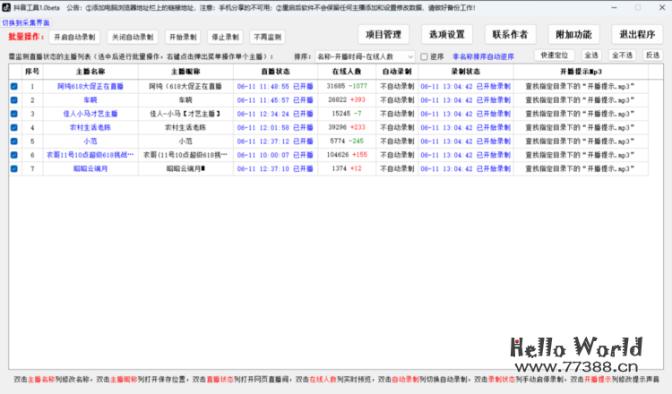Click the 在线人数 column header
The height and width of the screenshot is (394, 672).
tap(347, 72)
